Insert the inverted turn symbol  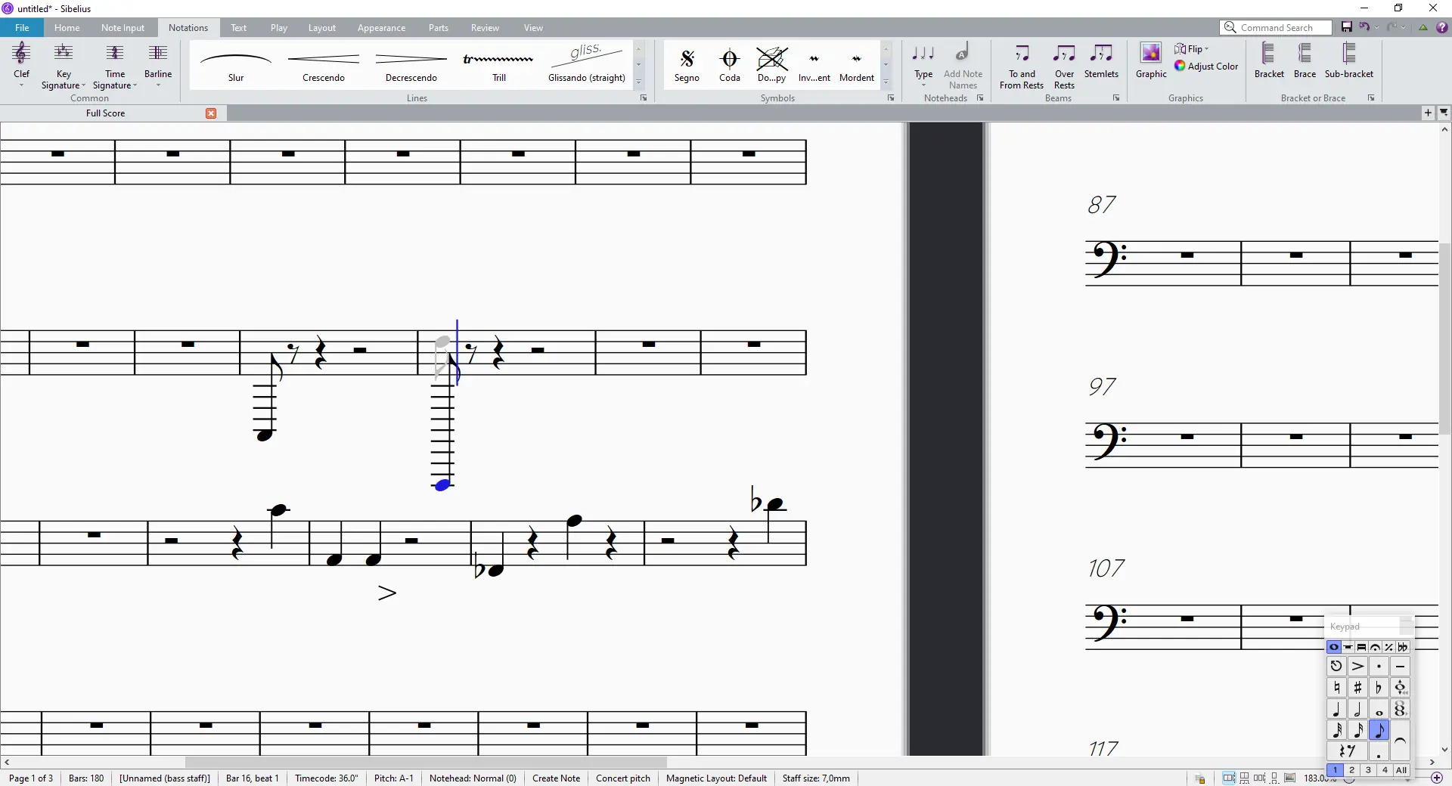pyautogui.click(x=814, y=64)
